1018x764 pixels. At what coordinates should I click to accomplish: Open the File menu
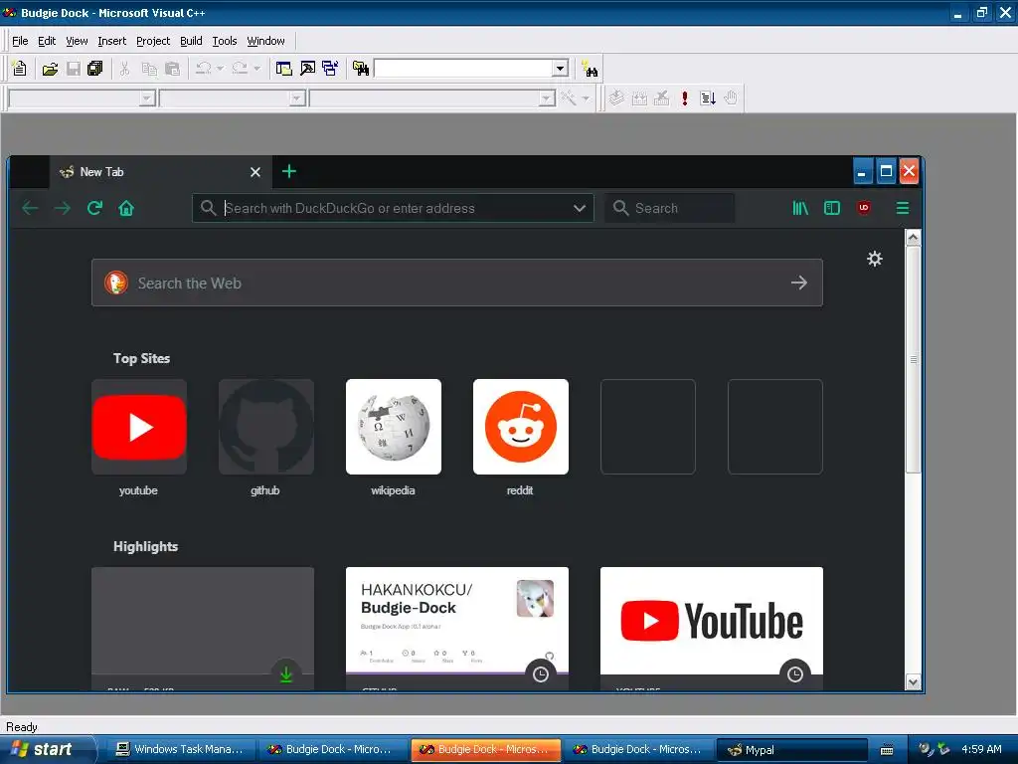pos(20,41)
